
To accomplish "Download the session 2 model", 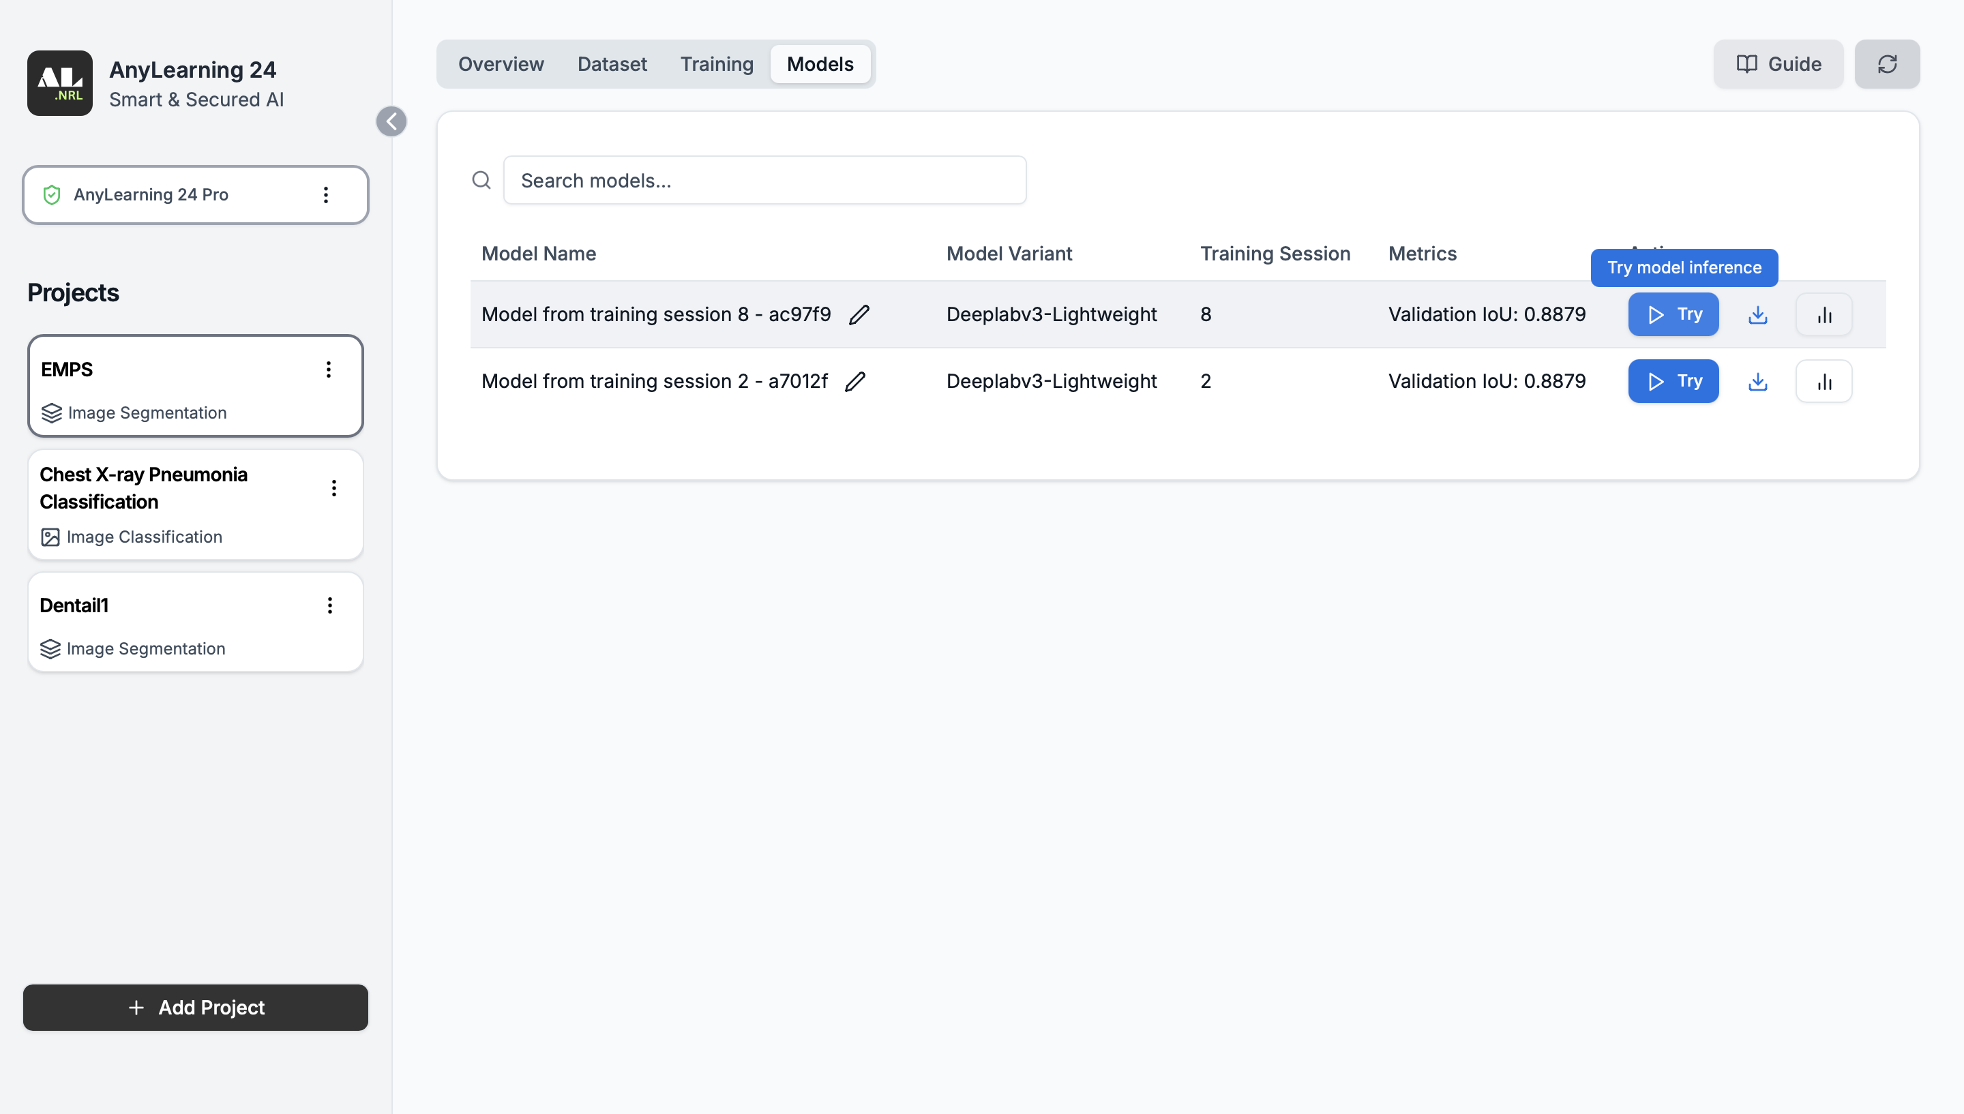I will [x=1757, y=381].
